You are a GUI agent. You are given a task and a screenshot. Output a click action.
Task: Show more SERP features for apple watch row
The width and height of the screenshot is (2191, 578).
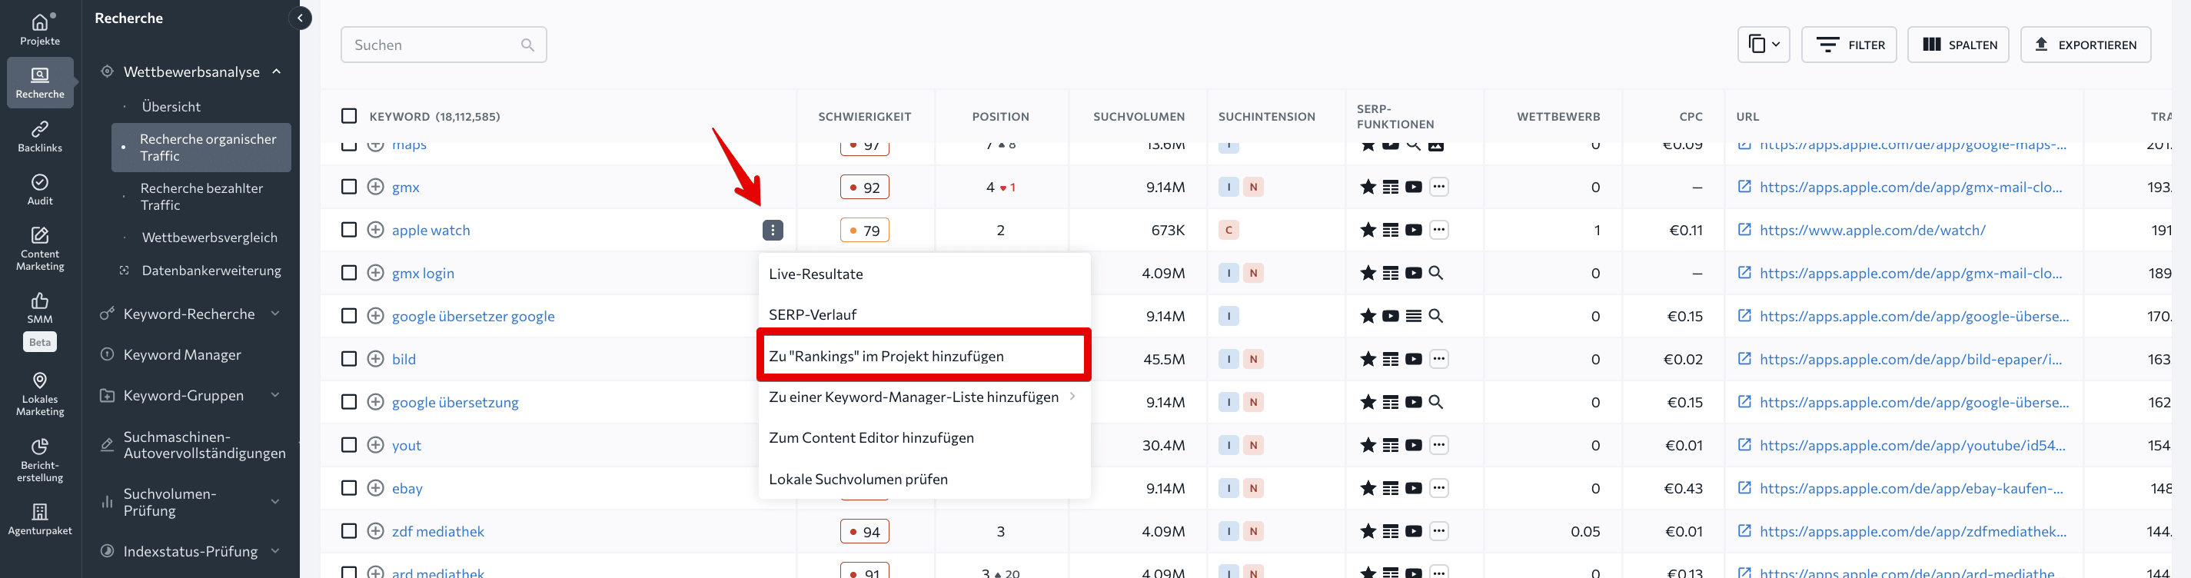[x=1438, y=230]
